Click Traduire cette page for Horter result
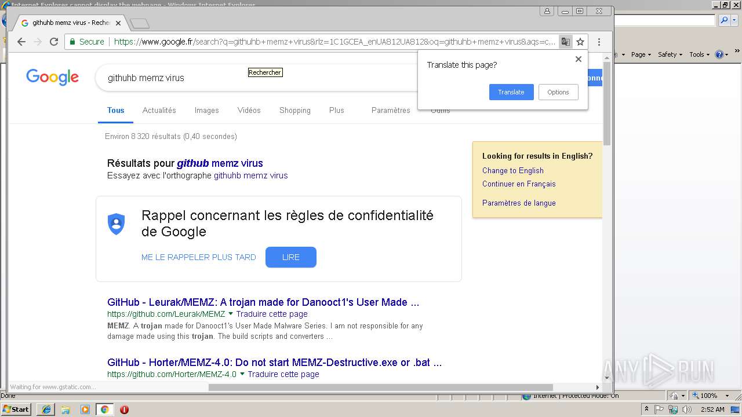The width and height of the screenshot is (742, 417). (283, 374)
